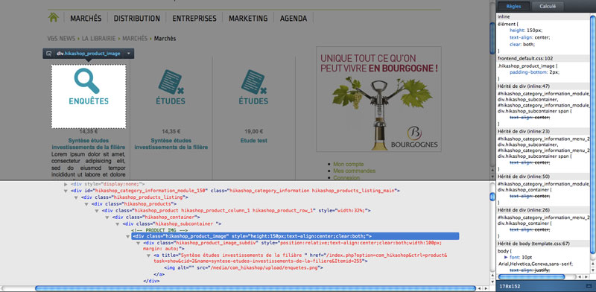
Task: Collapse the sidebar with the bottom-right toggle icon
Action: tap(589, 285)
